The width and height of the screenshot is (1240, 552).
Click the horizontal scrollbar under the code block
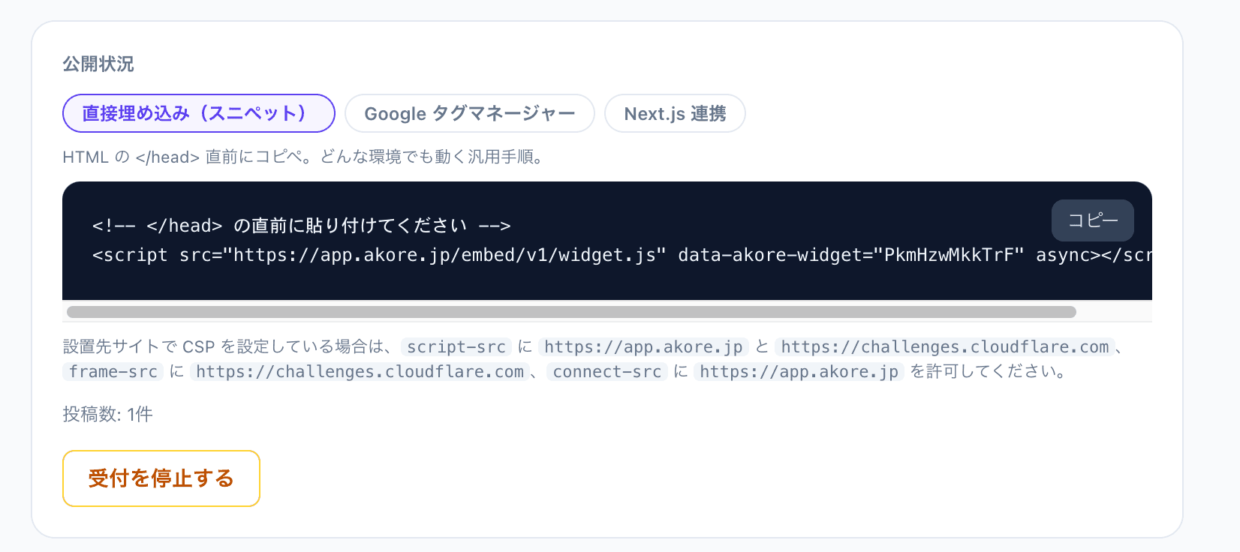click(x=571, y=312)
